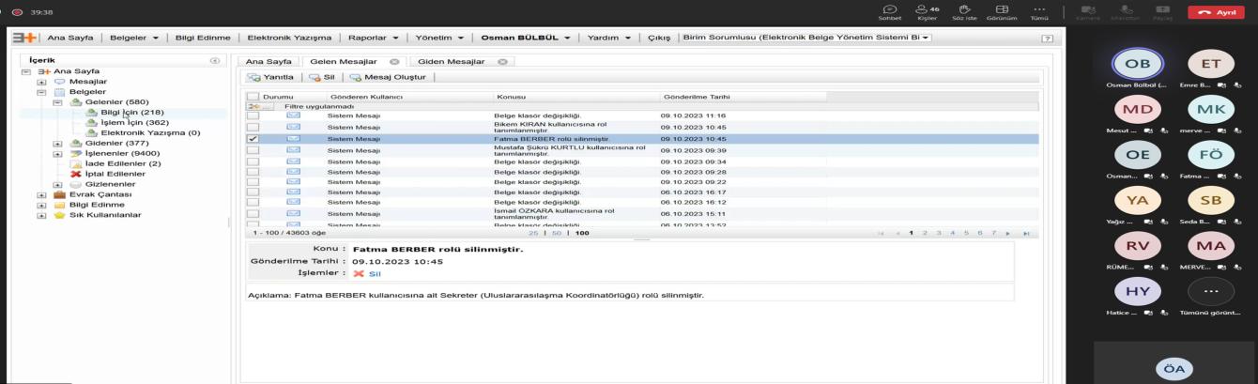Sort by Konusu column header
Viewport: 1258px width, 384px height.
click(511, 97)
